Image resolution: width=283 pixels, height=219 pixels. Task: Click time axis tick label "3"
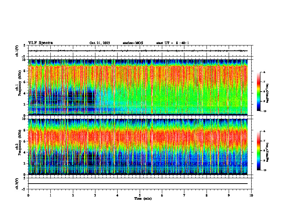click(95, 195)
